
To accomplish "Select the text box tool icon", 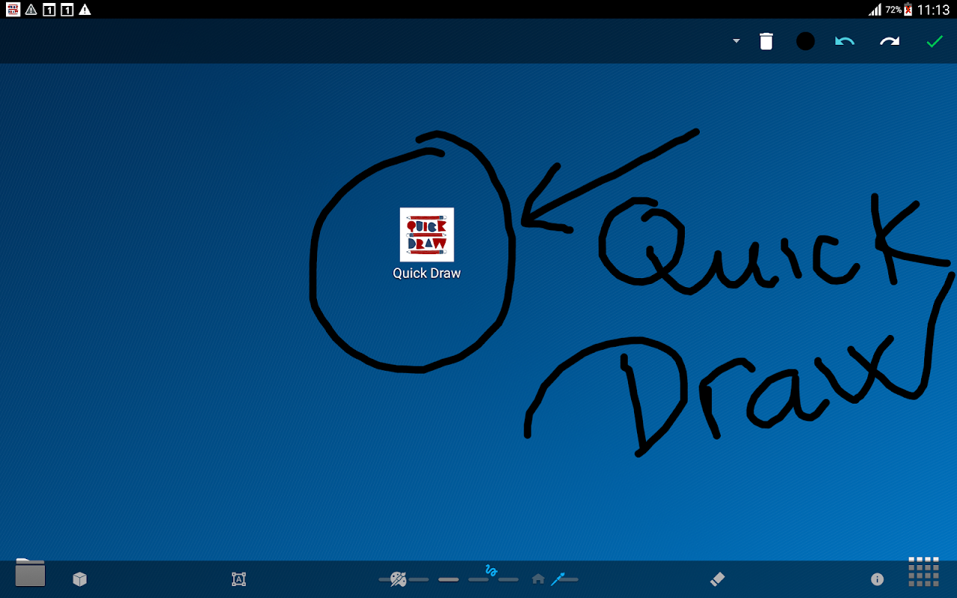I will click(239, 579).
